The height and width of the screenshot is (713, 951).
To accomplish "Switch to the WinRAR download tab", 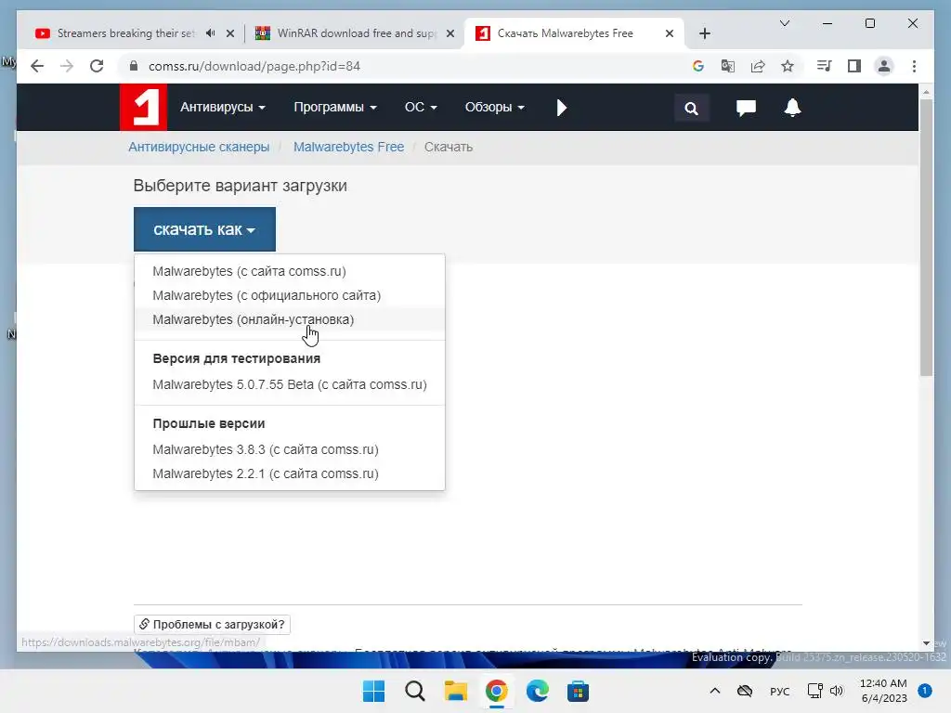I will tap(357, 33).
